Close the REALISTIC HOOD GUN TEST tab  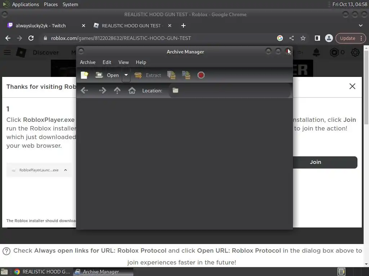(170, 26)
